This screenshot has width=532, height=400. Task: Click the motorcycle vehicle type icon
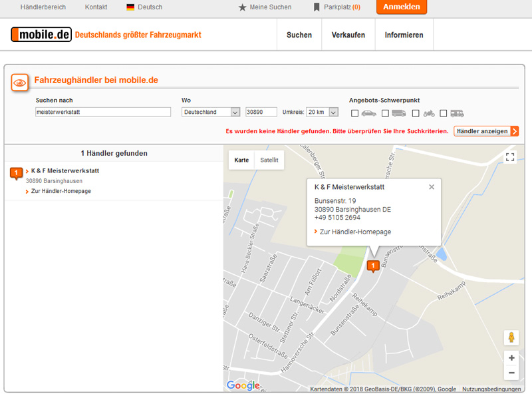(429, 113)
